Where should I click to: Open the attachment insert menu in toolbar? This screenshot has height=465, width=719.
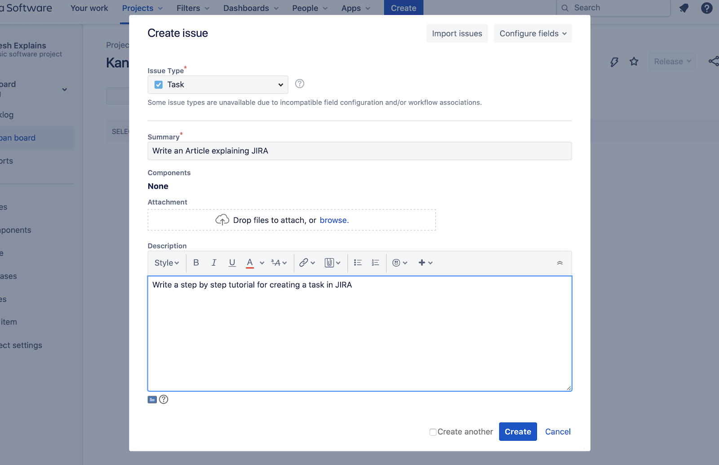[x=333, y=263]
